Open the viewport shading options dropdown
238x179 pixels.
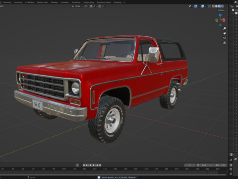pos(226,6)
